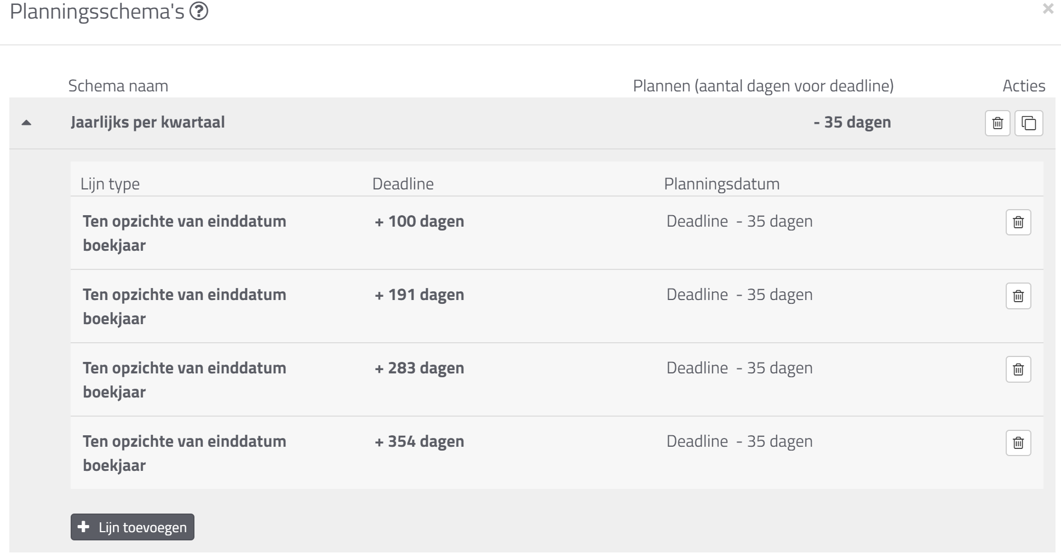Click the Lijn type text of first line
Image resolution: width=1061 pixels, height=559 pixels.
coord(184,233)
